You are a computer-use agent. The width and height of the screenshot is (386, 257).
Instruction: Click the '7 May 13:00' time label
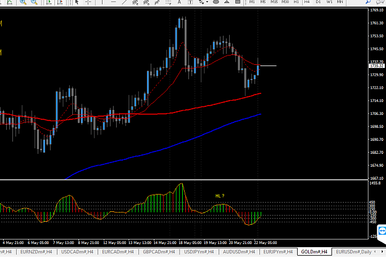click(x=64, y=243)
